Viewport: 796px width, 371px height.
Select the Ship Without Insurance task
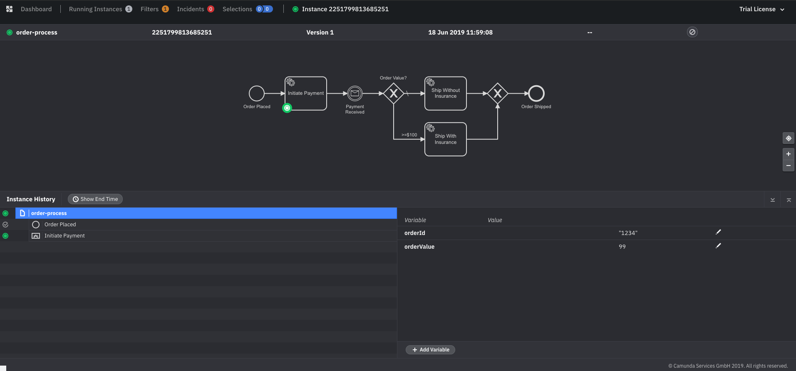pos(446,93)
